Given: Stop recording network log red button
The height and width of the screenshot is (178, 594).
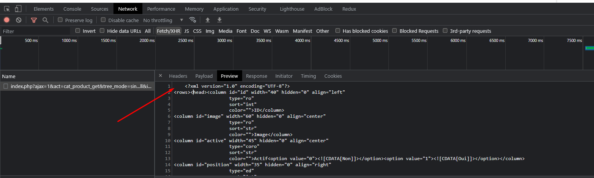Looking at the screenshot, I should [7, 20].
